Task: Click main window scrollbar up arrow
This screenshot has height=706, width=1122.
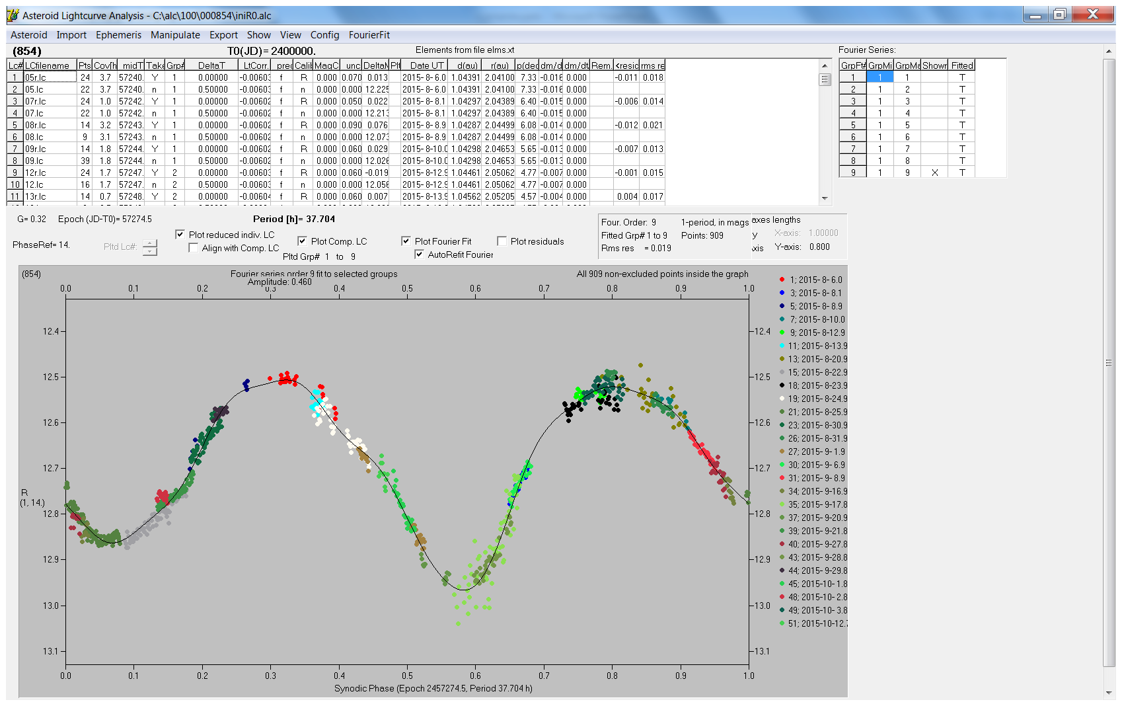Action: point(1109,51)
